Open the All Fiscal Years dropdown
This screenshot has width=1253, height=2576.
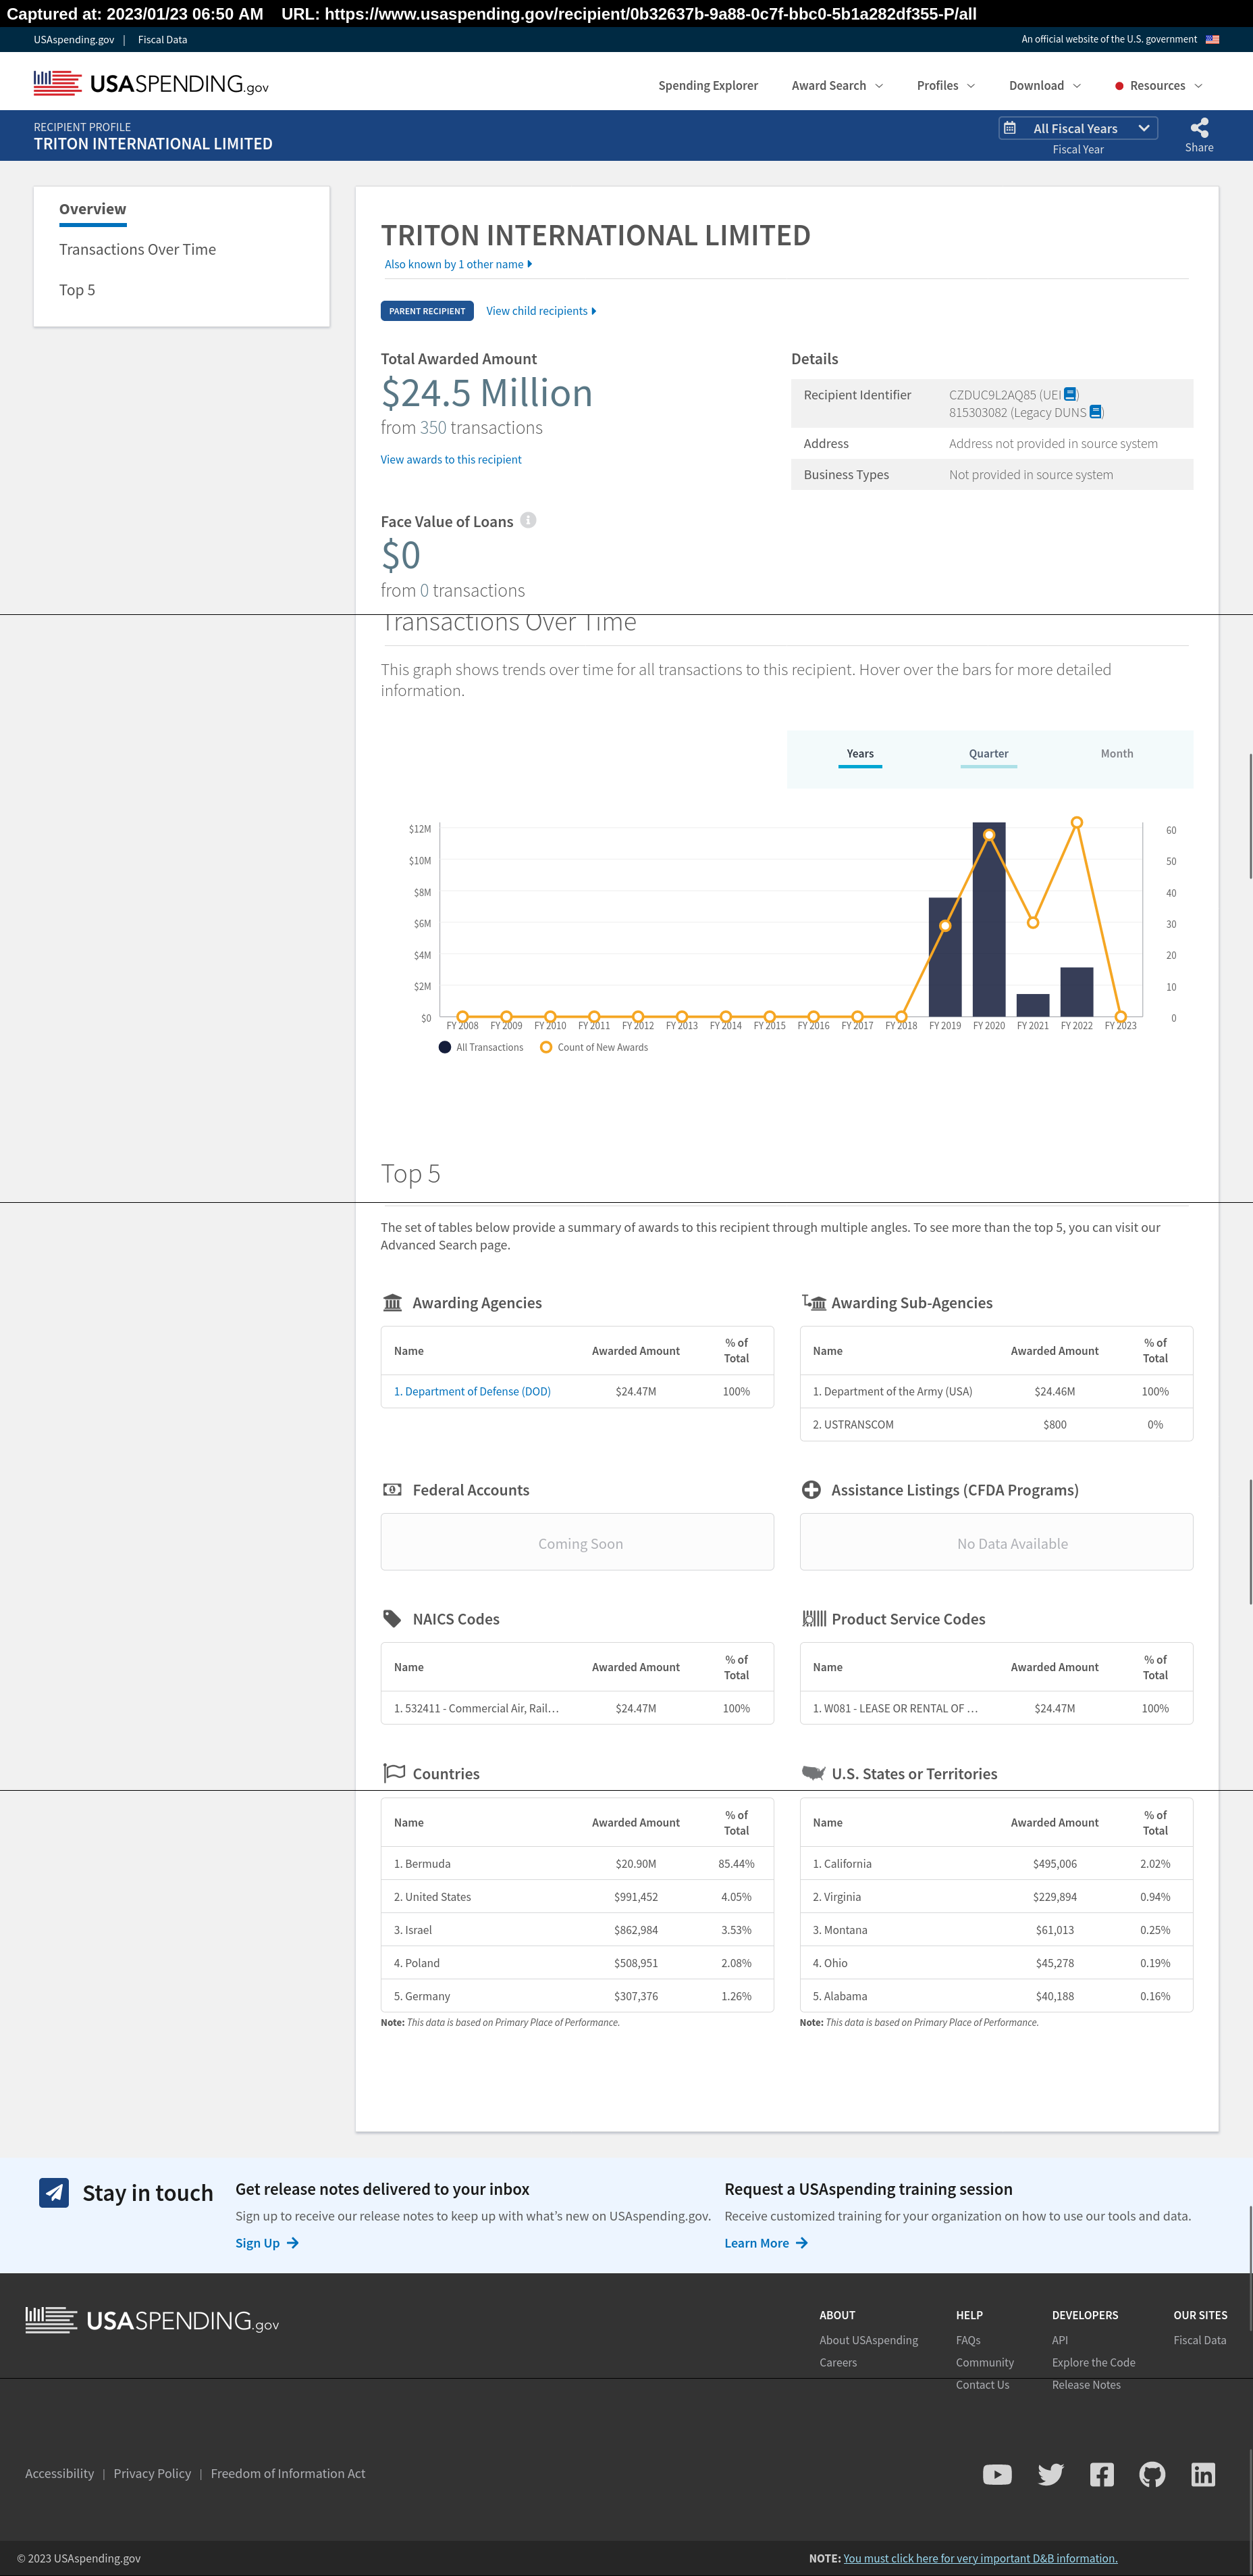[x=1078, y=128]
